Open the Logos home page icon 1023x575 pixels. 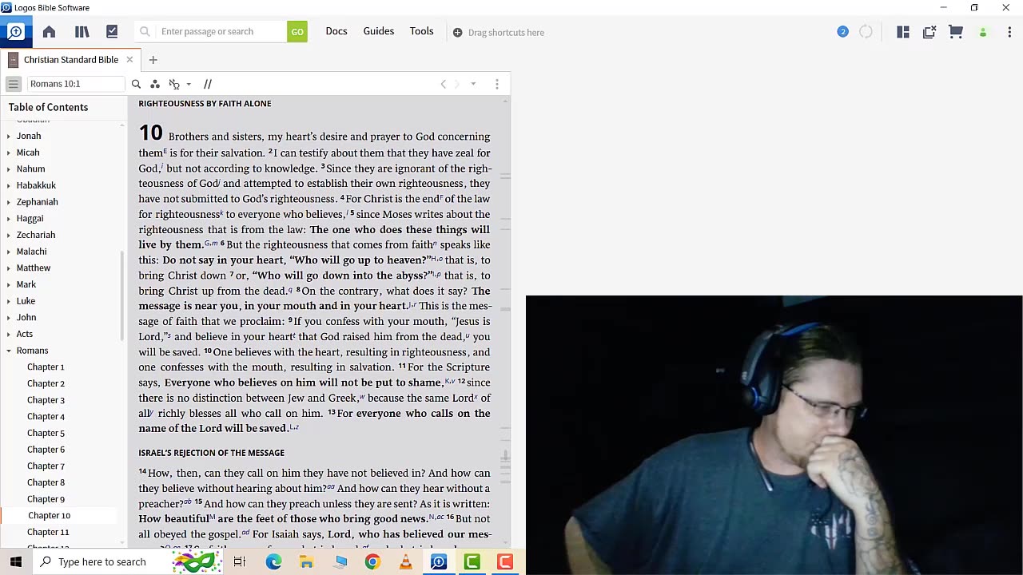[x=49, y=32]
